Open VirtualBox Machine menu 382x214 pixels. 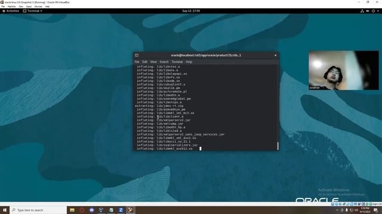[11, 7]
